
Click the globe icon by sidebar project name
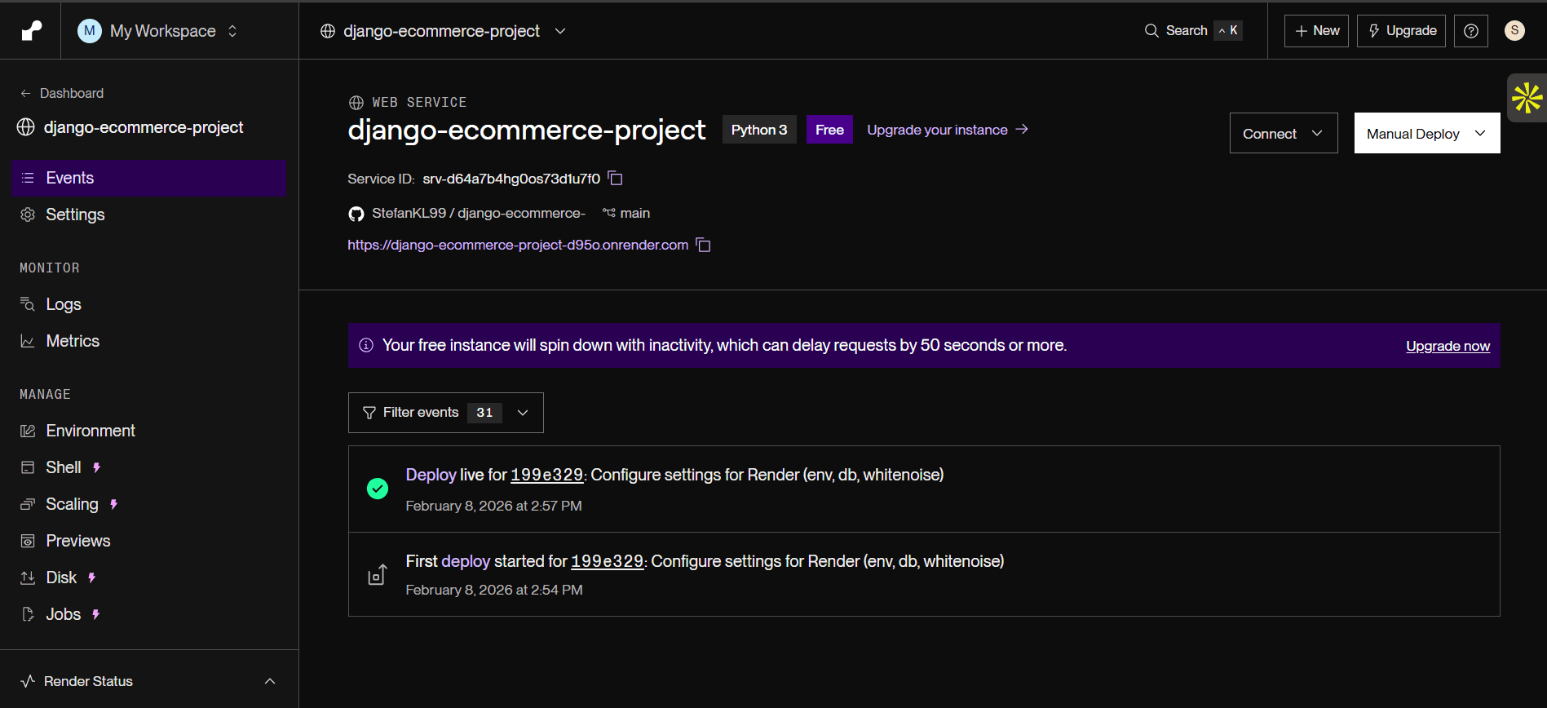[26, 127]
